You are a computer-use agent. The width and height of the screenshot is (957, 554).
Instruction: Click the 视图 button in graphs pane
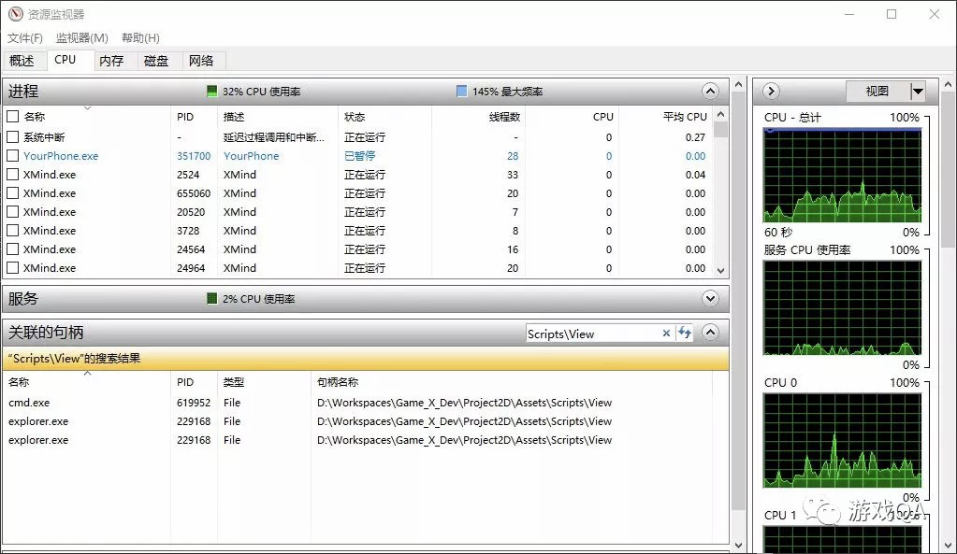[x=877, y=92]
